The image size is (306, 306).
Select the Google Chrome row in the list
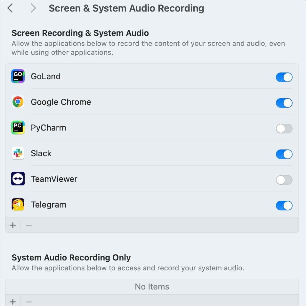128,102
